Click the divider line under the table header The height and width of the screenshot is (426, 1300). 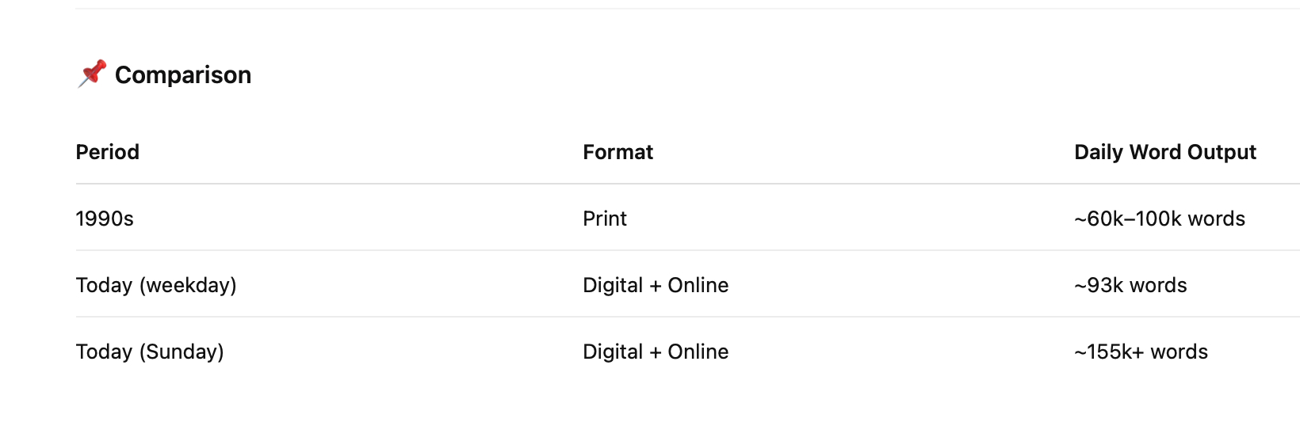634,184
